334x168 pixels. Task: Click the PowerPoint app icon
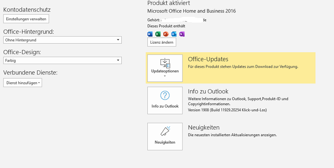pos(166,34)
